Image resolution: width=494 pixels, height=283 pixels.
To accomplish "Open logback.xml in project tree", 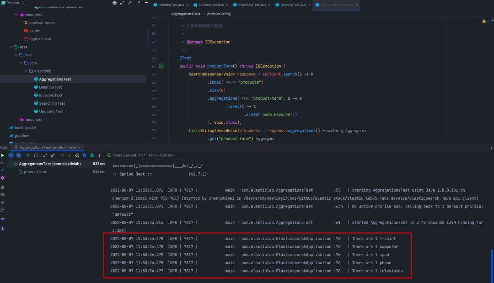I will 40,39.
